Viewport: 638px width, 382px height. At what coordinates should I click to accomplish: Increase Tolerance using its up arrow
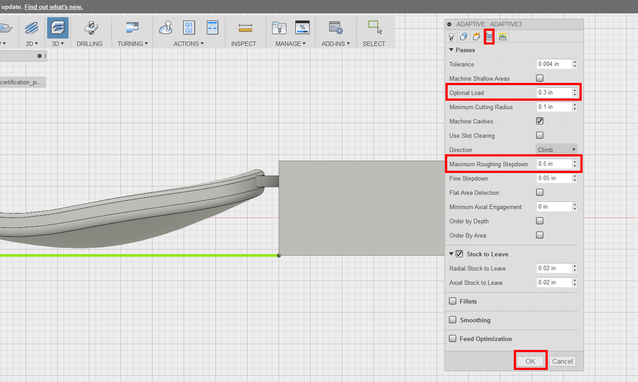575,62
